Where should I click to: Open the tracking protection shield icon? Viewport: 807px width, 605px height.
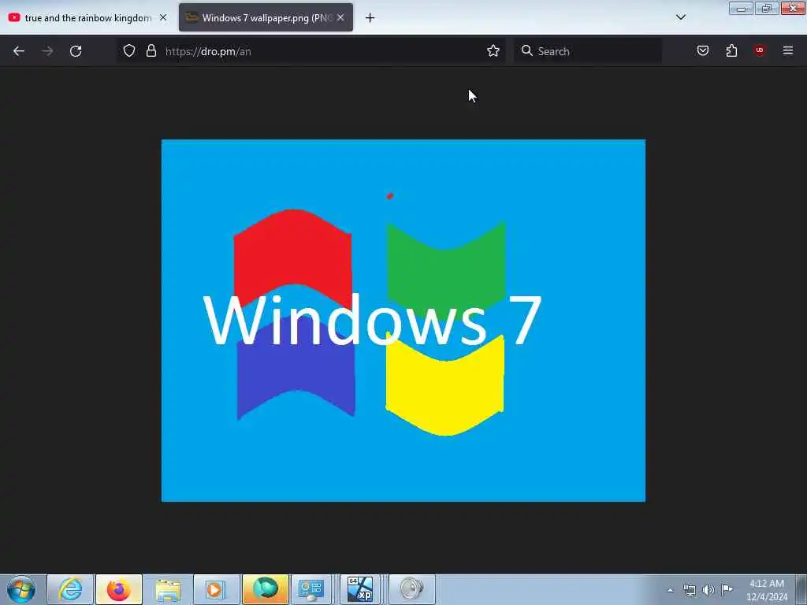[129, 51]
